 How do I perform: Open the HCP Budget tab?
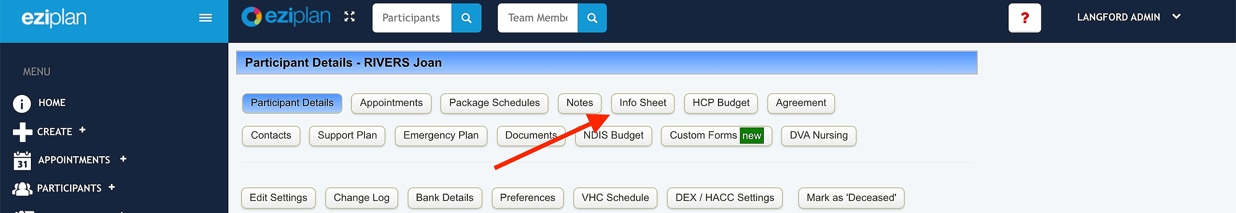coord(721,103)
